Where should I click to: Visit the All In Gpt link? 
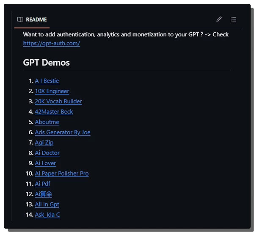[x=47, y=204]
